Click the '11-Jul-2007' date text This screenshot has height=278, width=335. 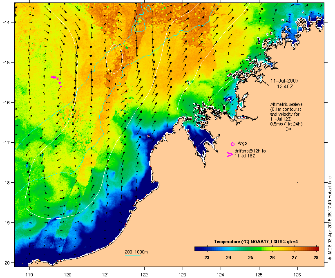(x=284, y=81)
